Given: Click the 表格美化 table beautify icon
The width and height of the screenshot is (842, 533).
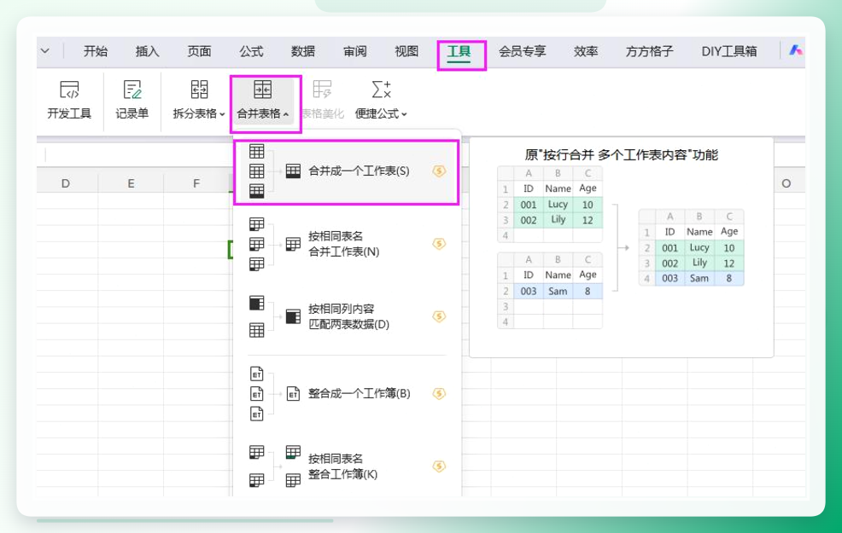Looking at the screenshot, I should [322, 90].
